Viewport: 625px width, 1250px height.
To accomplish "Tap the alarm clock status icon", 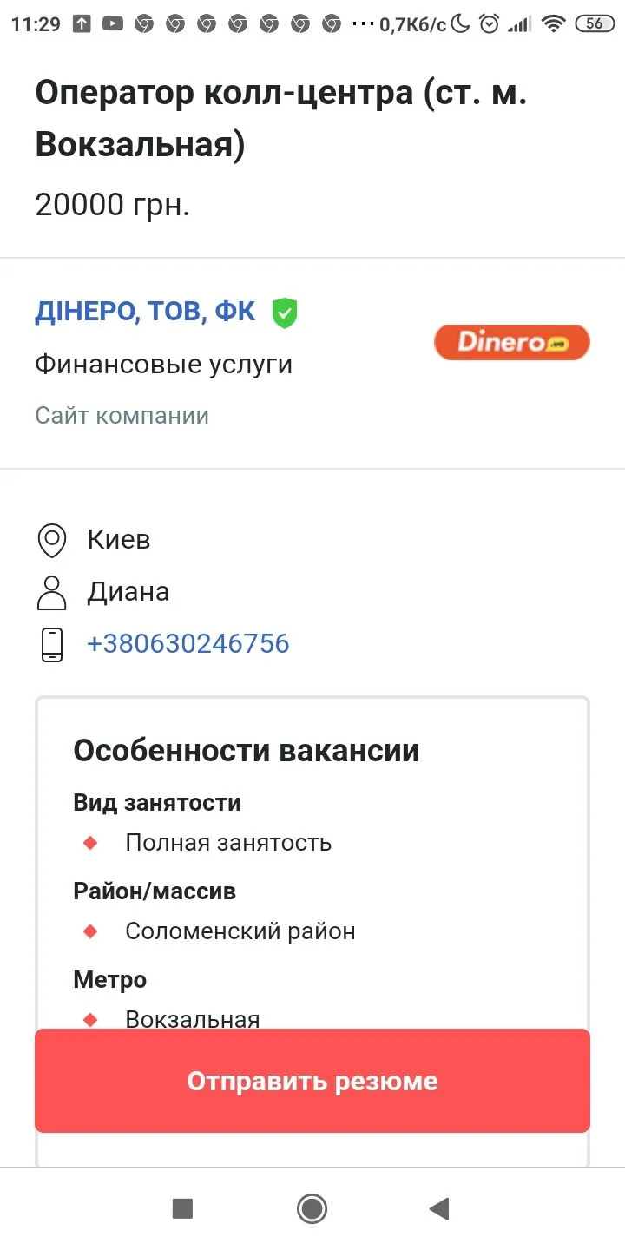I will [x=490, y=24].
